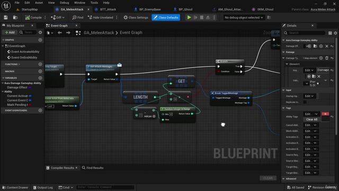Open the File menu
This screenshot has width=339, height=191.
pyautogui.click(x=17, y=3)
